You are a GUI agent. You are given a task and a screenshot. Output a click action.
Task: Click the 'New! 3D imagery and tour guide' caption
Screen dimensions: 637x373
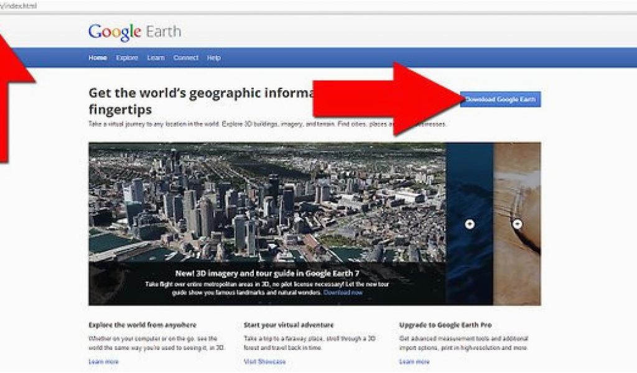pos(267,273)
